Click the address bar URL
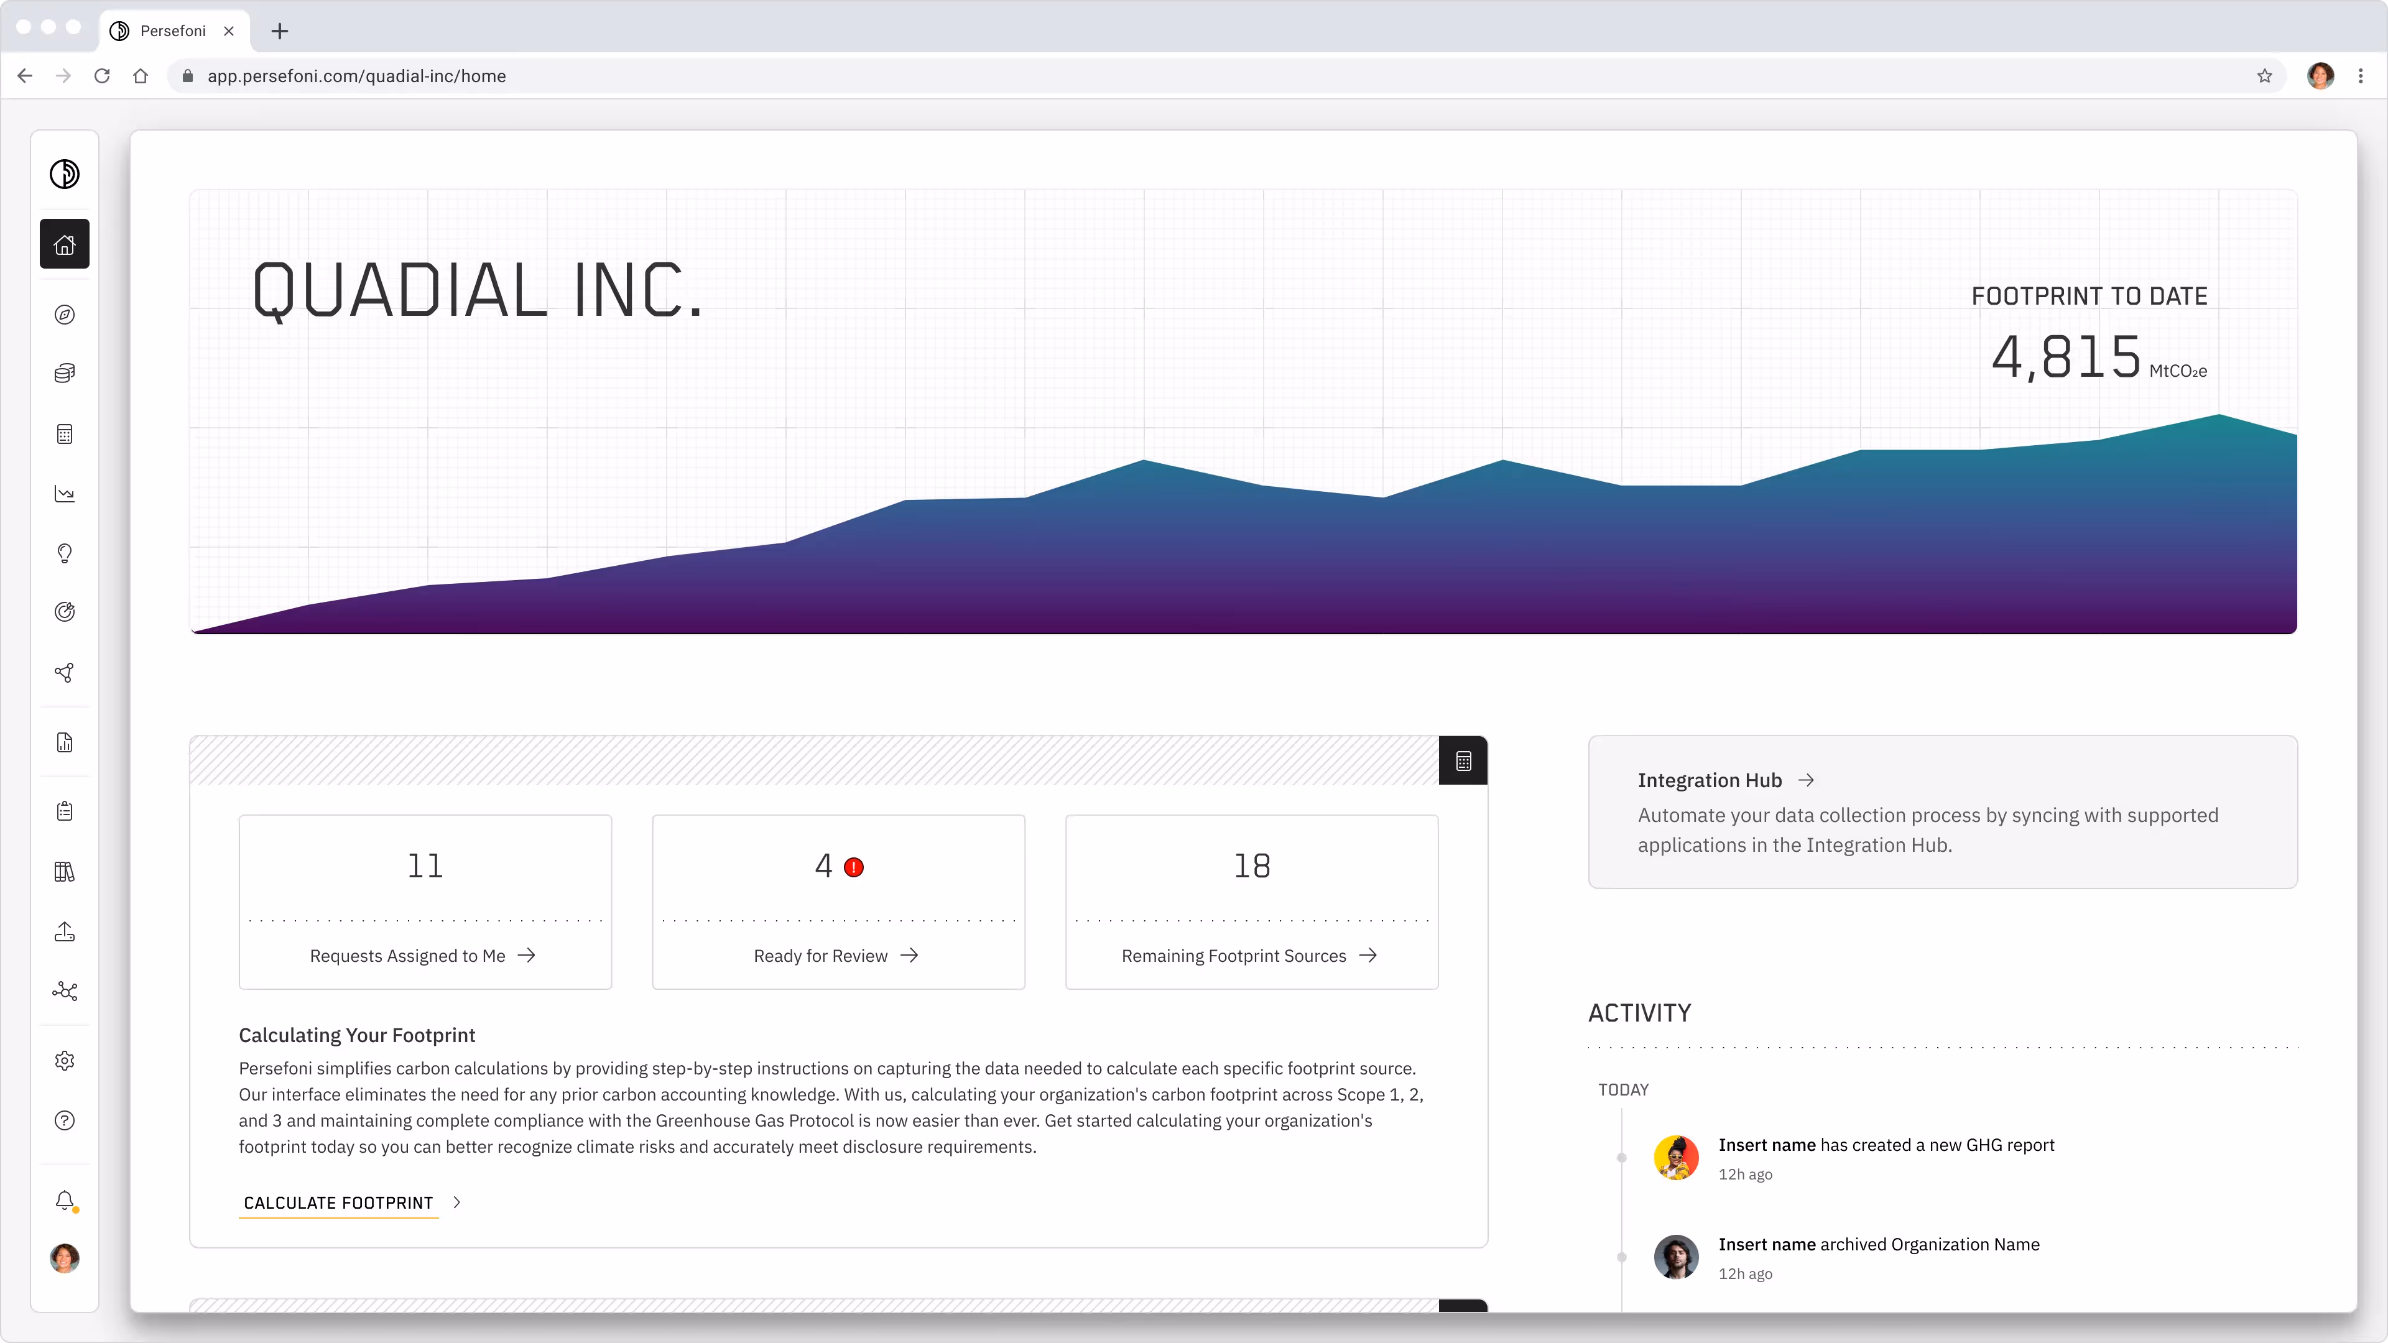2388x1343 pixels. click(x=356, y=76)
